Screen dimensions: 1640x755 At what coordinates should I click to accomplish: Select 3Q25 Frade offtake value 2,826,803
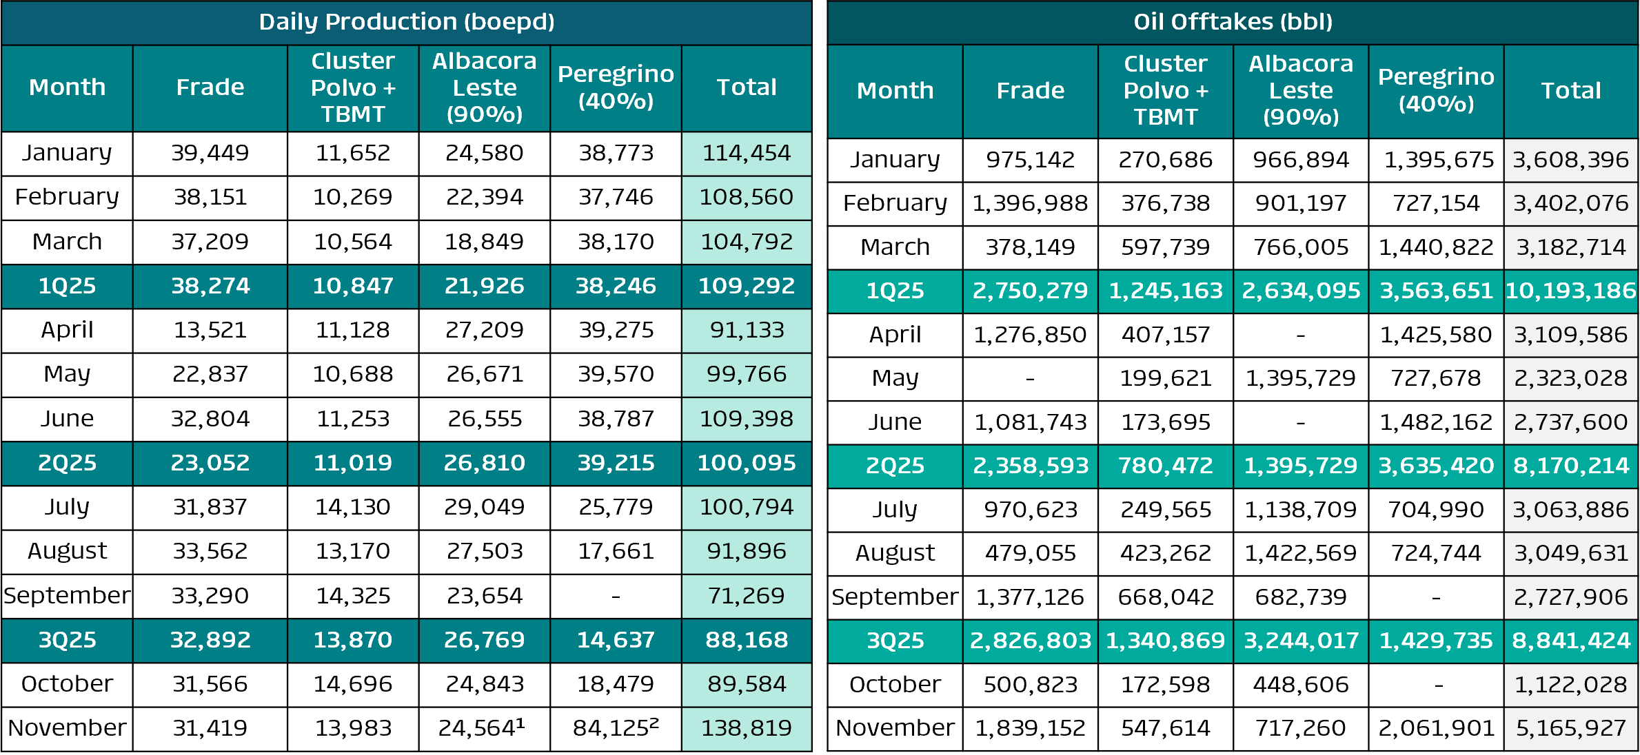1030,641
